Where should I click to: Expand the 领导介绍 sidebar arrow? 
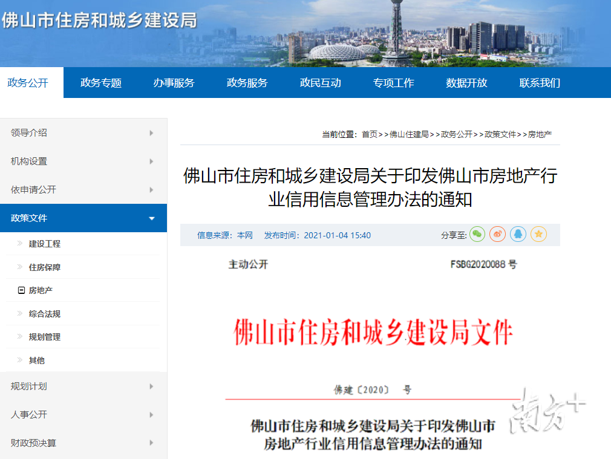tap(151, 133)
